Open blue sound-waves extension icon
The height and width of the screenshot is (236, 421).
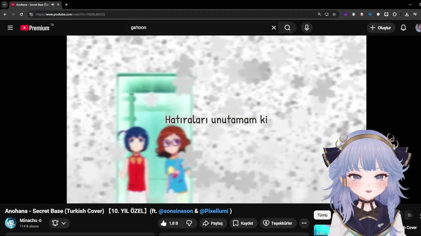click(x=370, y=14)
